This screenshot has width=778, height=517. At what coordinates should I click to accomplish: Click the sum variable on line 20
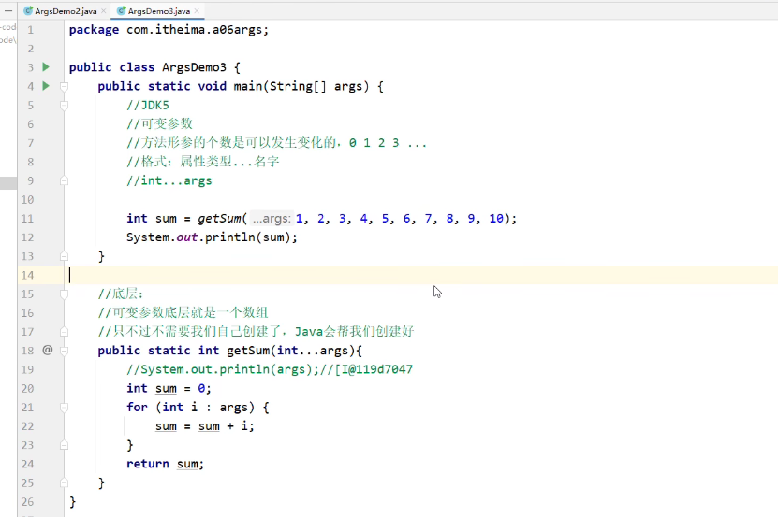tap(166, 389)
